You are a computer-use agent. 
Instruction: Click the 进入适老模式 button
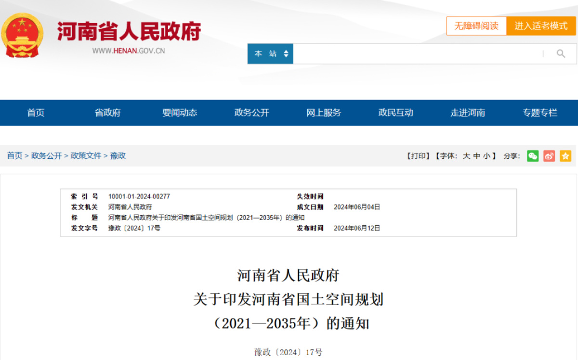[x=541, y=26]
